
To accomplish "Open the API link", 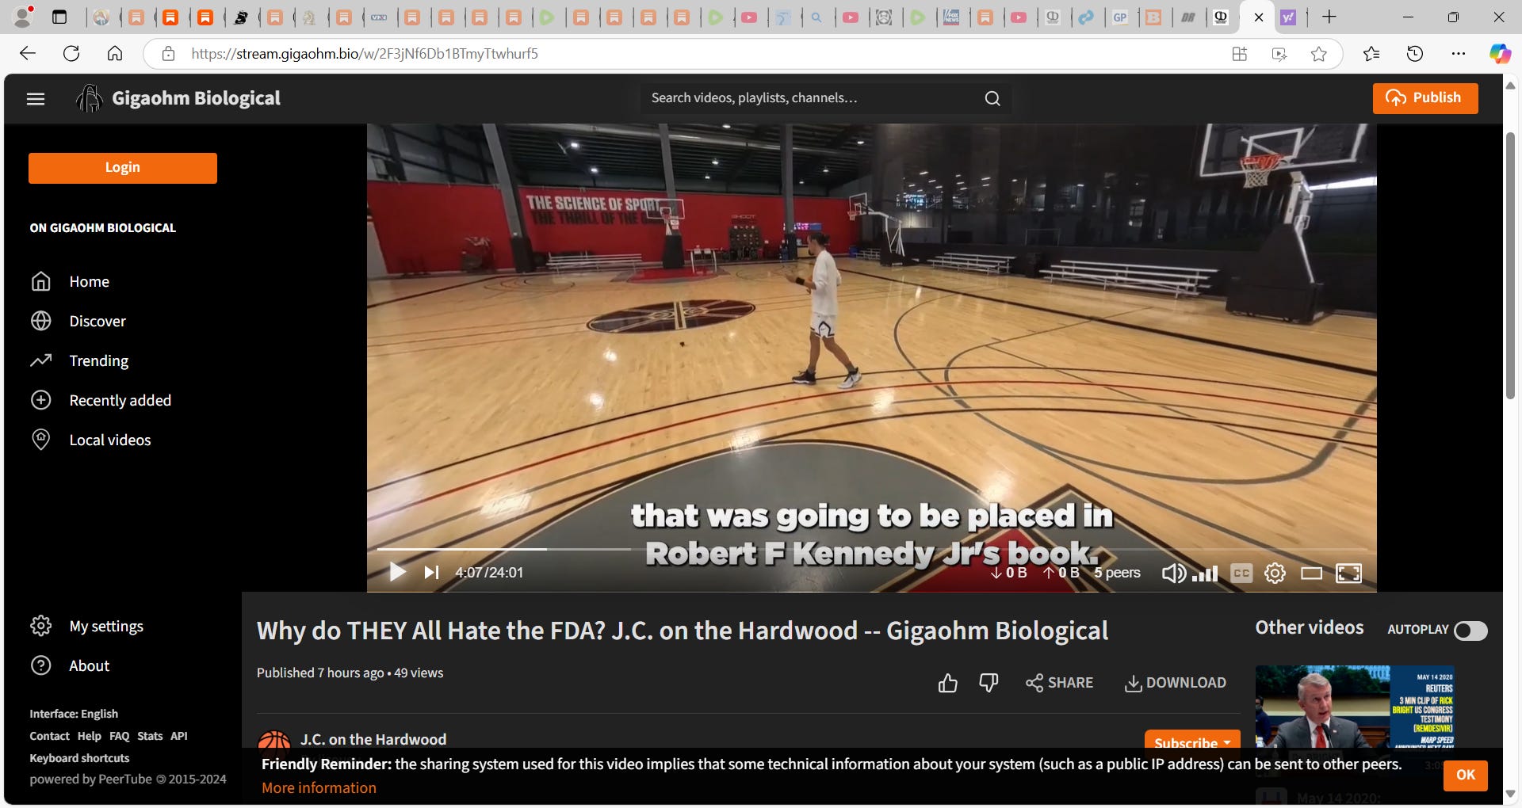I will [179, 736].
